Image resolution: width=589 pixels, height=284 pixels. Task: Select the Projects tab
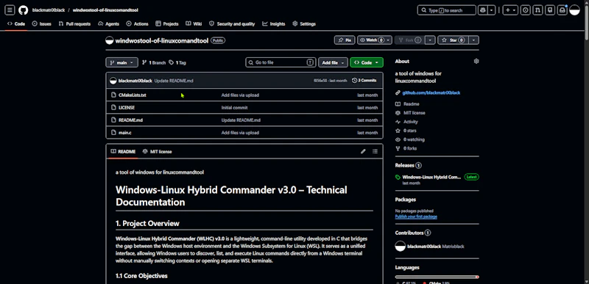pos(167,24)
